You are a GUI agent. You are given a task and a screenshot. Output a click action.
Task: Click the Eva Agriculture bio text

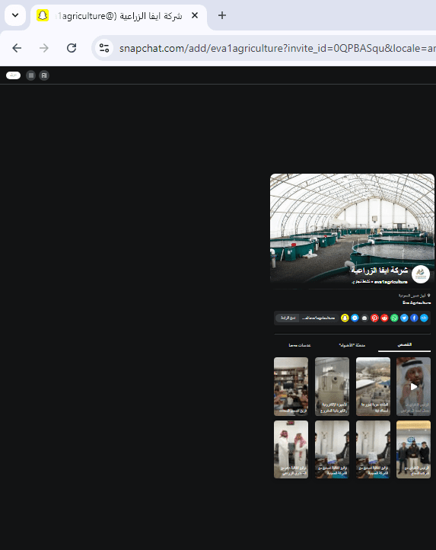click(x=417, y=302)
